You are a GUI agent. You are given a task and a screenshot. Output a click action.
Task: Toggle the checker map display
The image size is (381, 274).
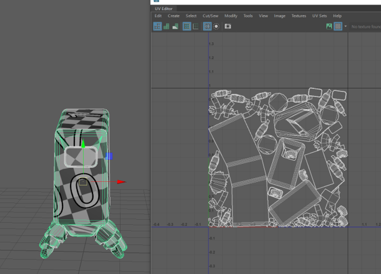(x=338, y=26)
